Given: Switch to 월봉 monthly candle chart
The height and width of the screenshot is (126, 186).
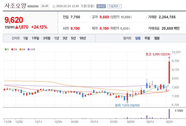Looking at the screenshot, I should (157, 38).
